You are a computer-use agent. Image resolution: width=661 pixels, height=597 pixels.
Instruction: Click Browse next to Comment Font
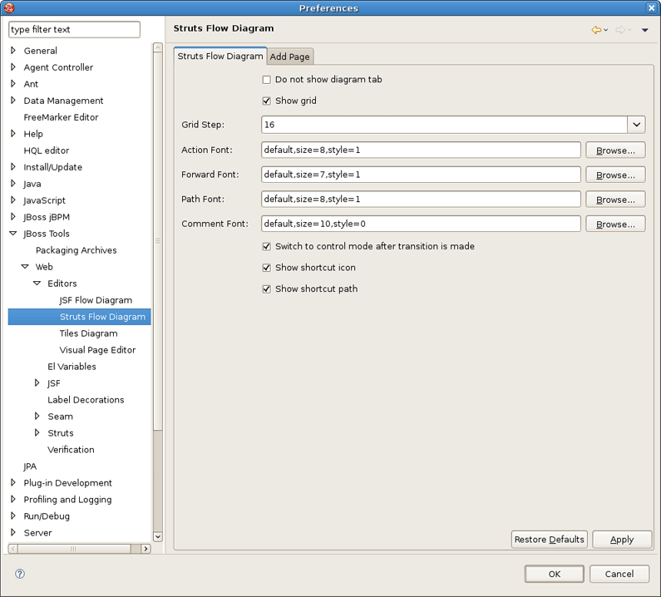615,224
